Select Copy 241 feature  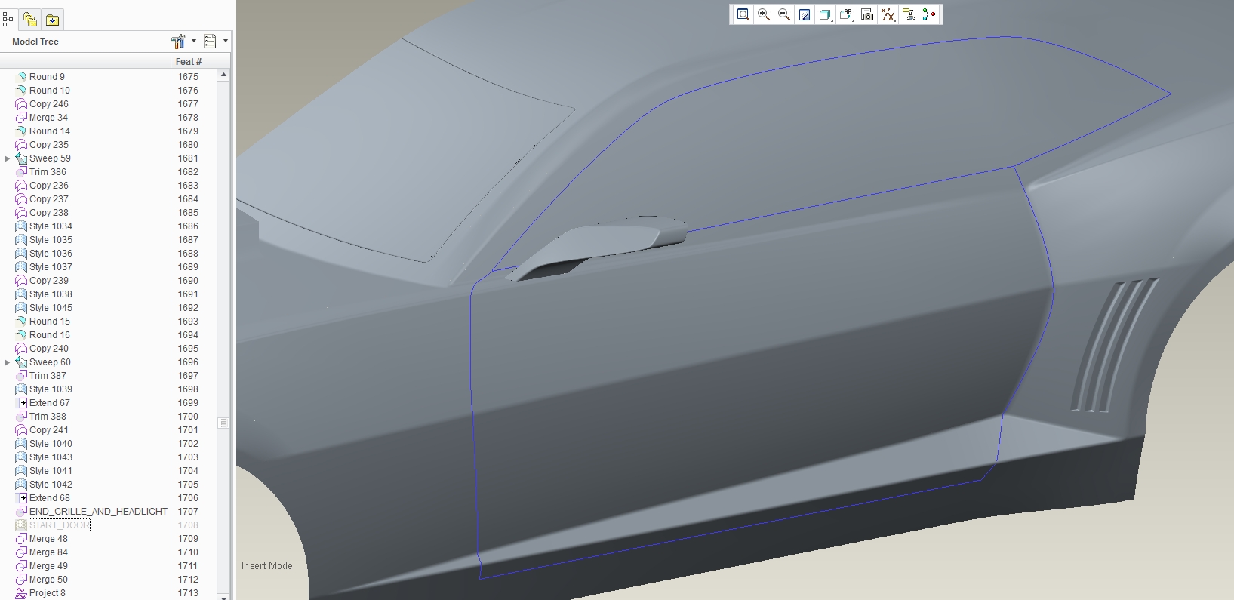click(49, 430)
